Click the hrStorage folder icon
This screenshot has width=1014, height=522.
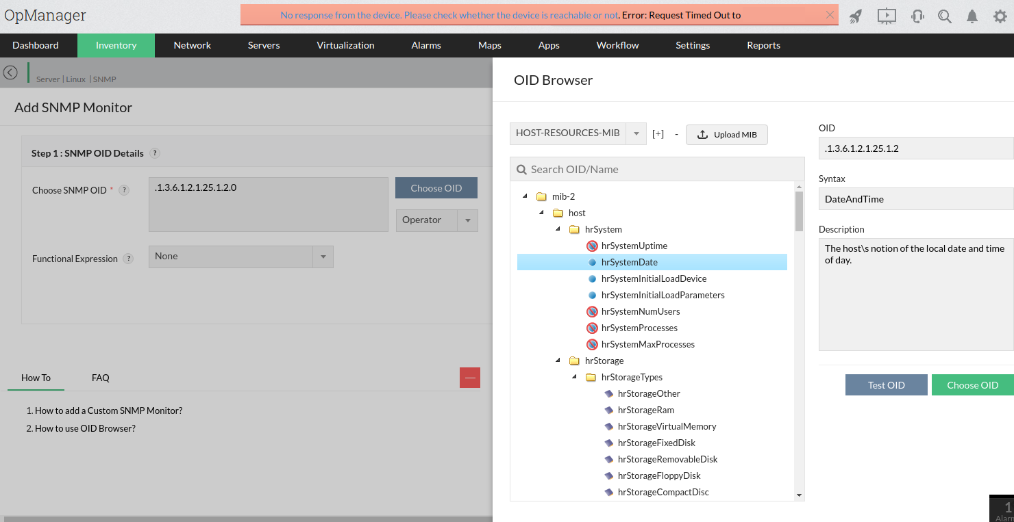point(574,361)
